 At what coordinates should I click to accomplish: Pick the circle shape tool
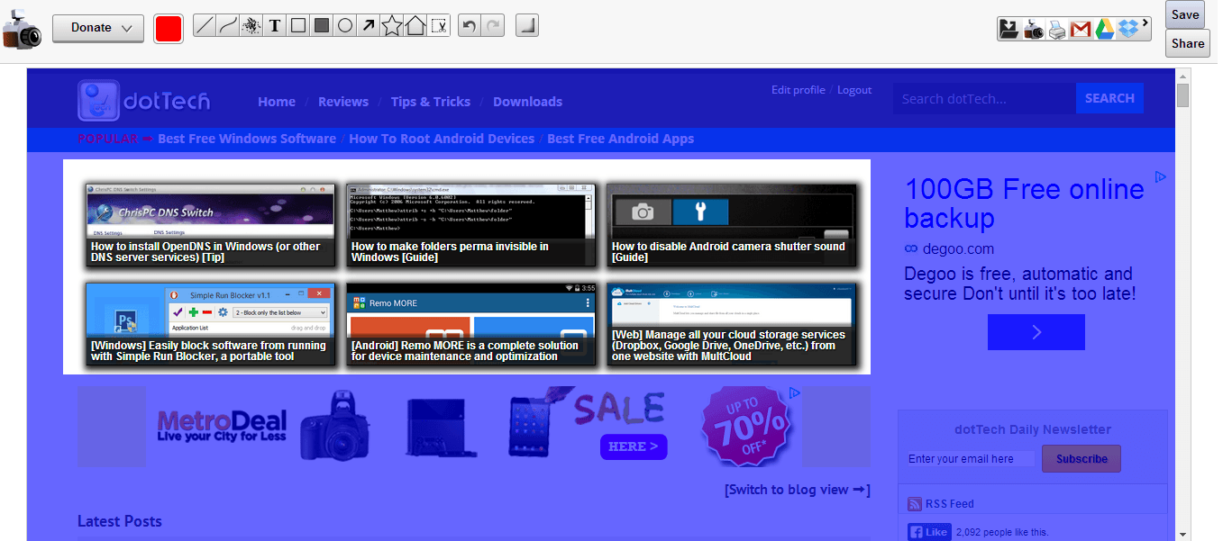coord(344,27)
